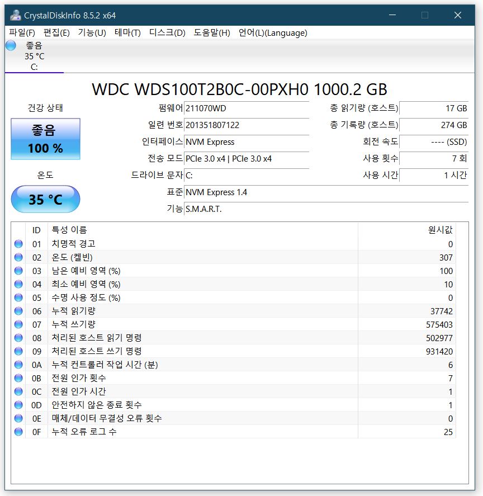Select the 누적 쓰기량 attribute name

click(73, 324)
